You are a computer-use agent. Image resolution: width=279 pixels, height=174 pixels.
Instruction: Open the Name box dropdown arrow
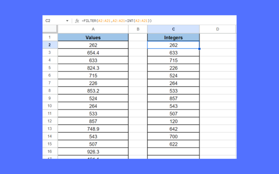[x=67, y=21]
